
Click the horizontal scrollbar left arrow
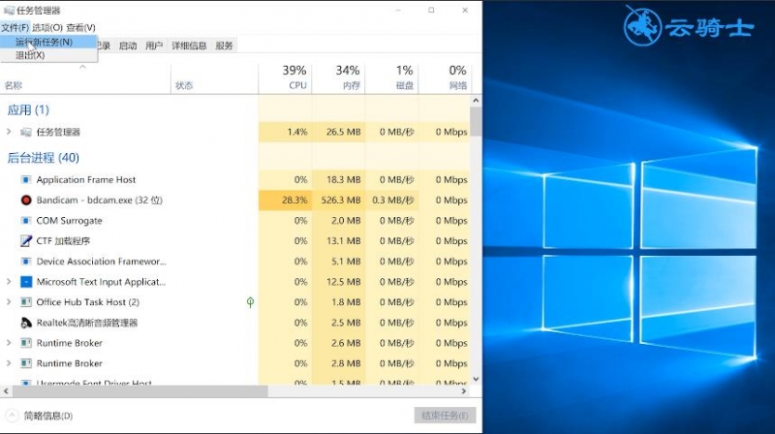(6, 391)
